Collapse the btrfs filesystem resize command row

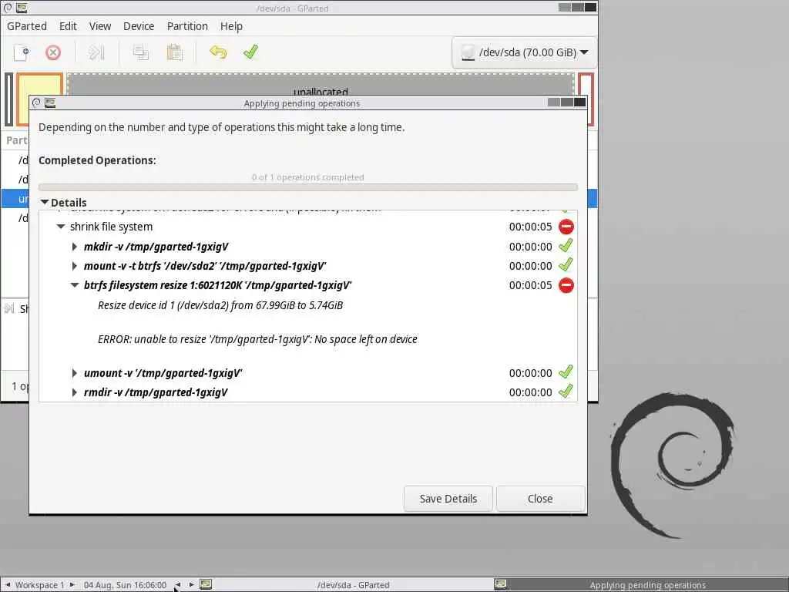click(x=75, y=285)
